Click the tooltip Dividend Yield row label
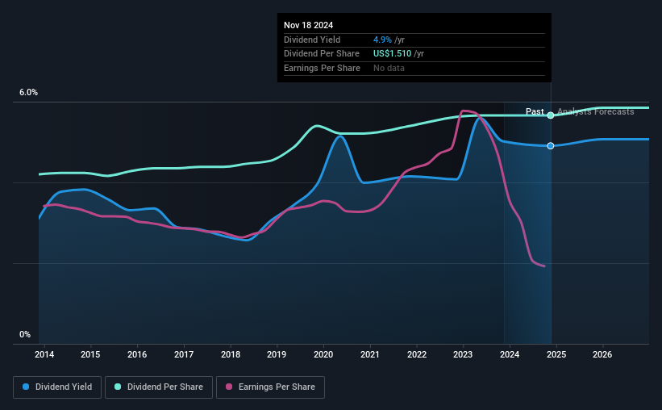The image size is (662, 410). tap(312, 40)
